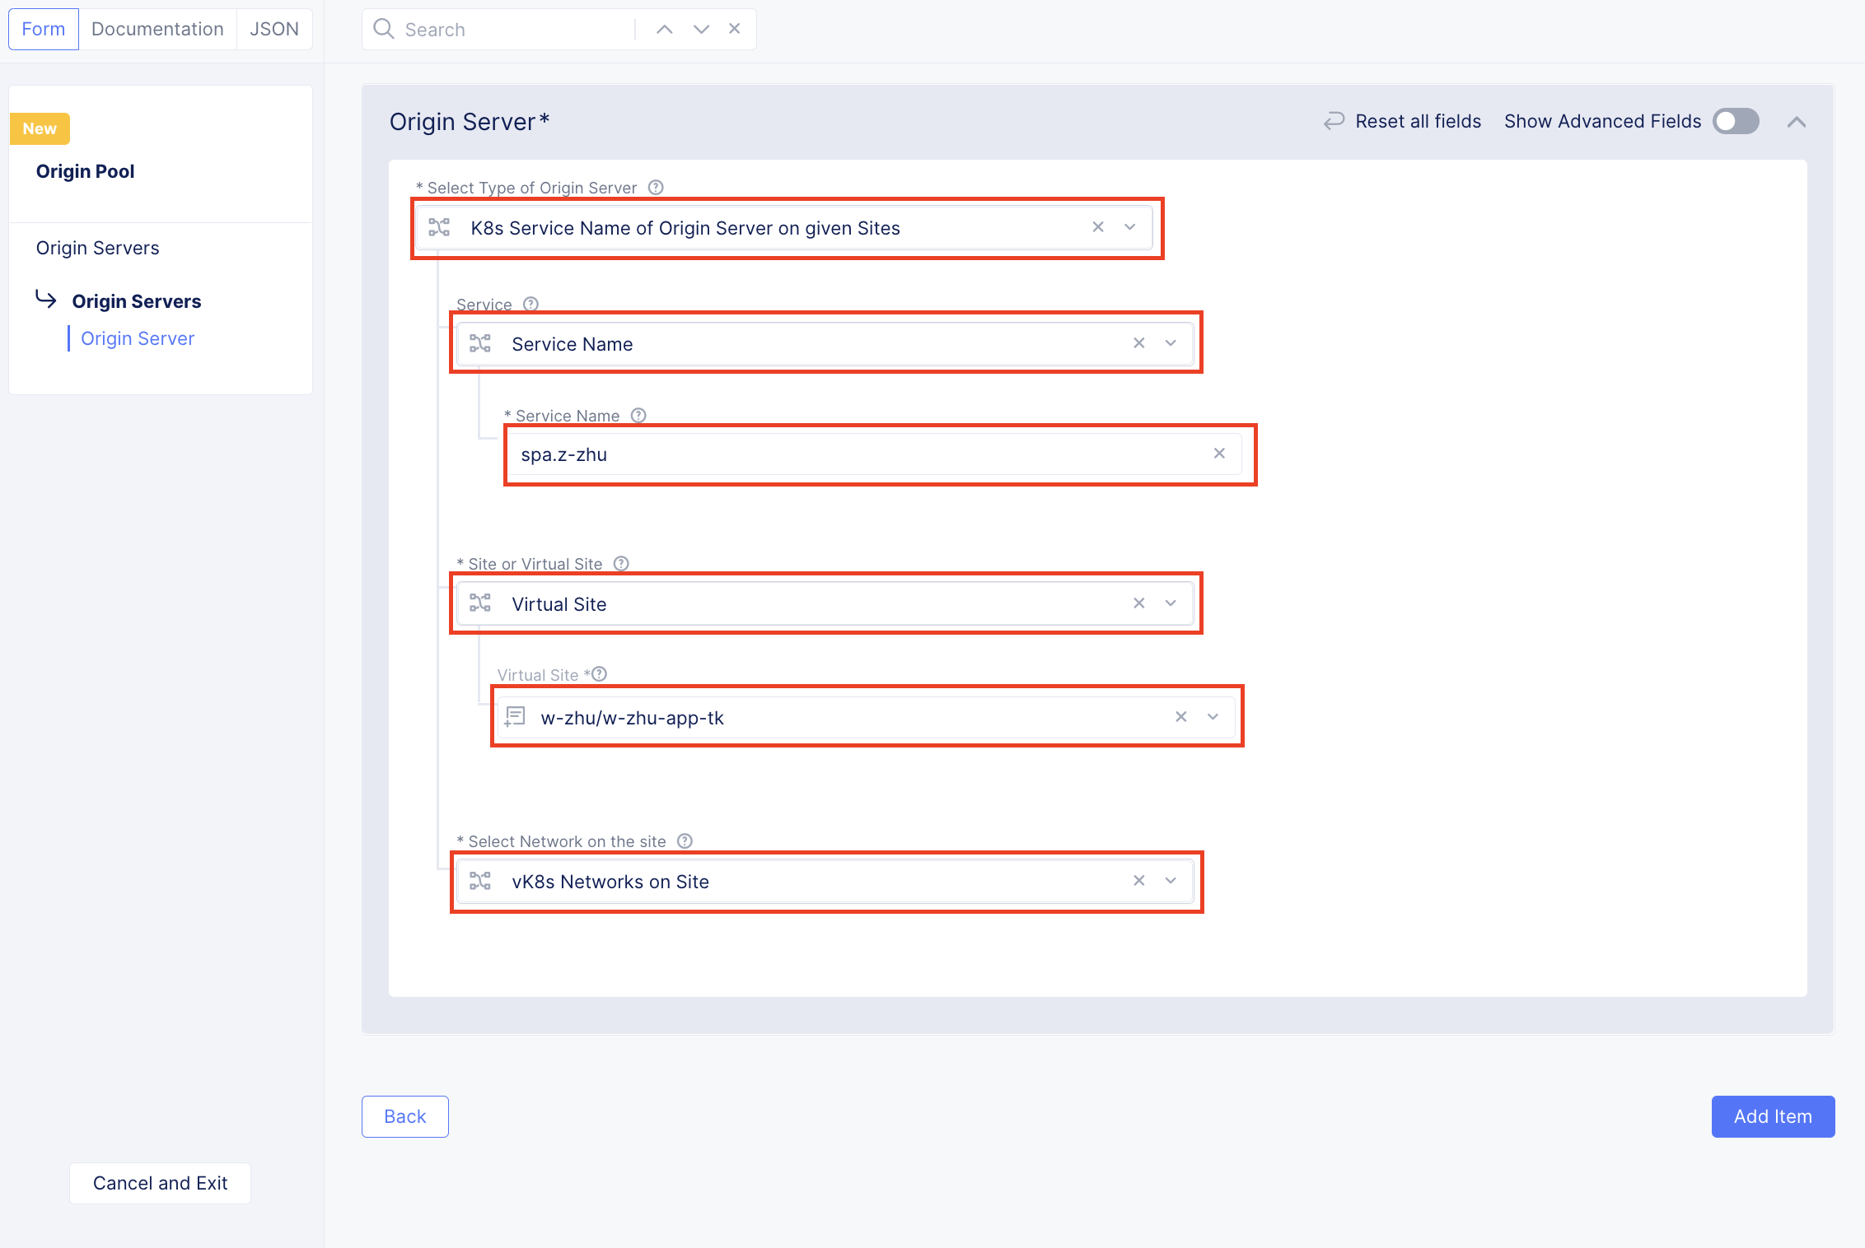Click the help icon next to Service label
This screenshot has height=1248, width=1865.
click(x=531, y=305)
